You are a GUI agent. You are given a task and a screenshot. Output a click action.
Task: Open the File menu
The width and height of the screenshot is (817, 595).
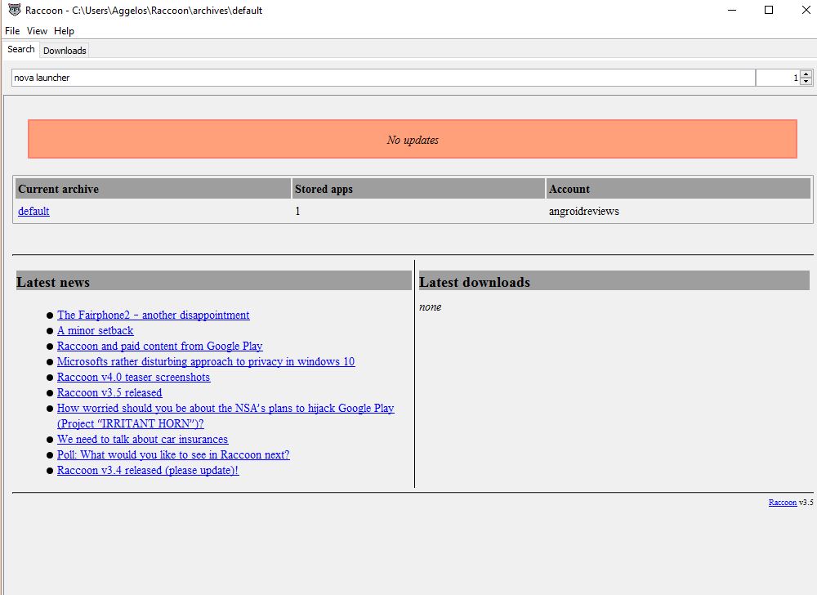[x=12, y=31]
